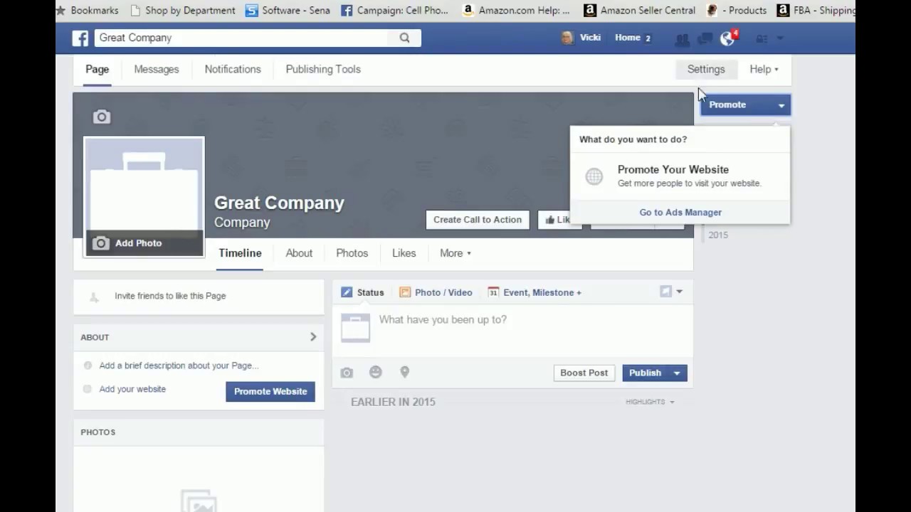Viewport: 911px width, 512px height.
Task: Open the FBA - Shipping bookmark
Action: pyautogui.click(x=816, y=10)
